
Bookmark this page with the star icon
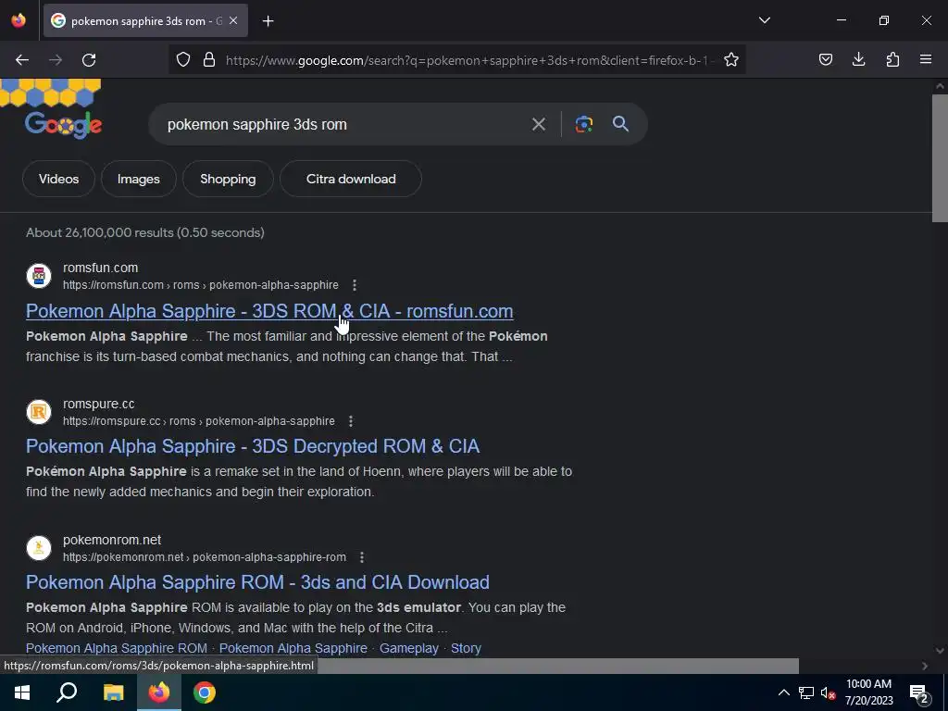tap(731, 59)
